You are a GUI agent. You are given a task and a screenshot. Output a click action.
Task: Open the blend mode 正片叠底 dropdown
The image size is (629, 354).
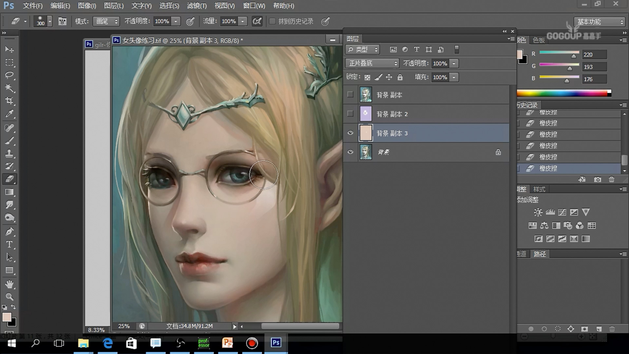click(372, 63)
